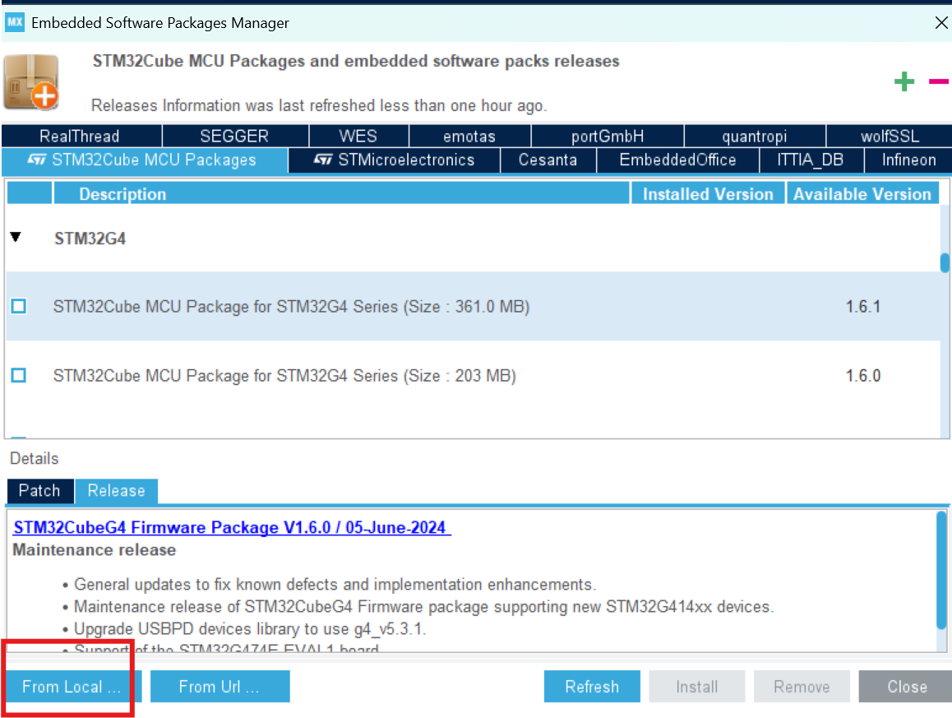The height and width of the screenshot is (718, 952).
Task: Click the Installed Version column header
Action: (x=708, y=194)
